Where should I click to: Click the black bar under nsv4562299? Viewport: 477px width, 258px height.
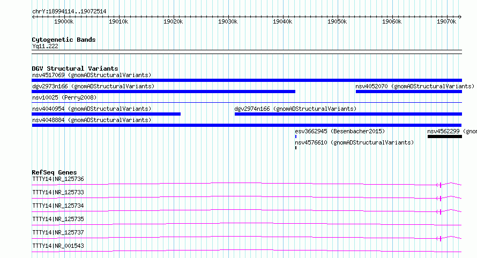[x=445, y=136]
